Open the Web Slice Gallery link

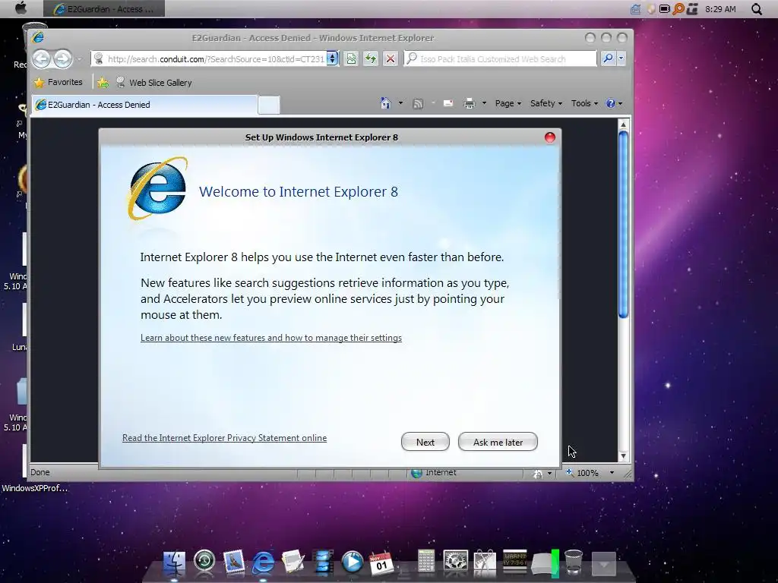153,82
